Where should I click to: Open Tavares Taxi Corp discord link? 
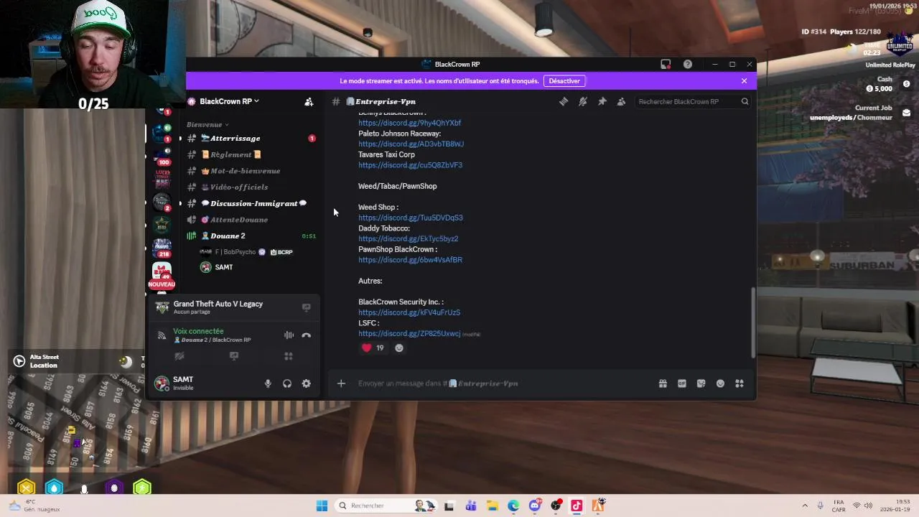[x=410, y=165]
